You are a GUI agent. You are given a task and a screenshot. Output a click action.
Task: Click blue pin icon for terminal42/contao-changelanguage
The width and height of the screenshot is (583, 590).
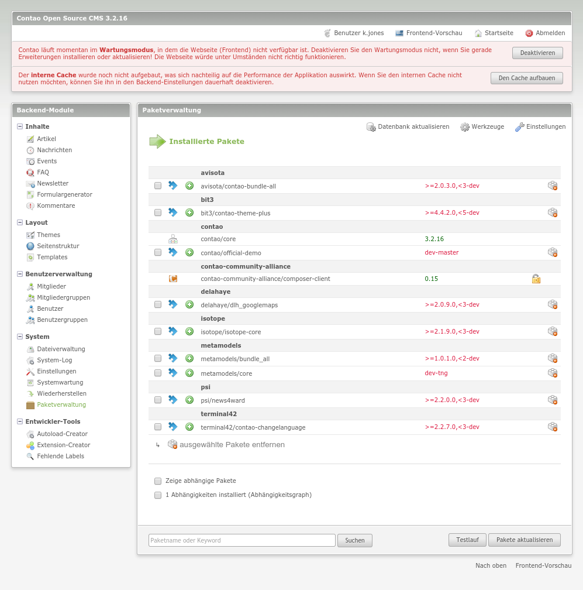point(173,426)
